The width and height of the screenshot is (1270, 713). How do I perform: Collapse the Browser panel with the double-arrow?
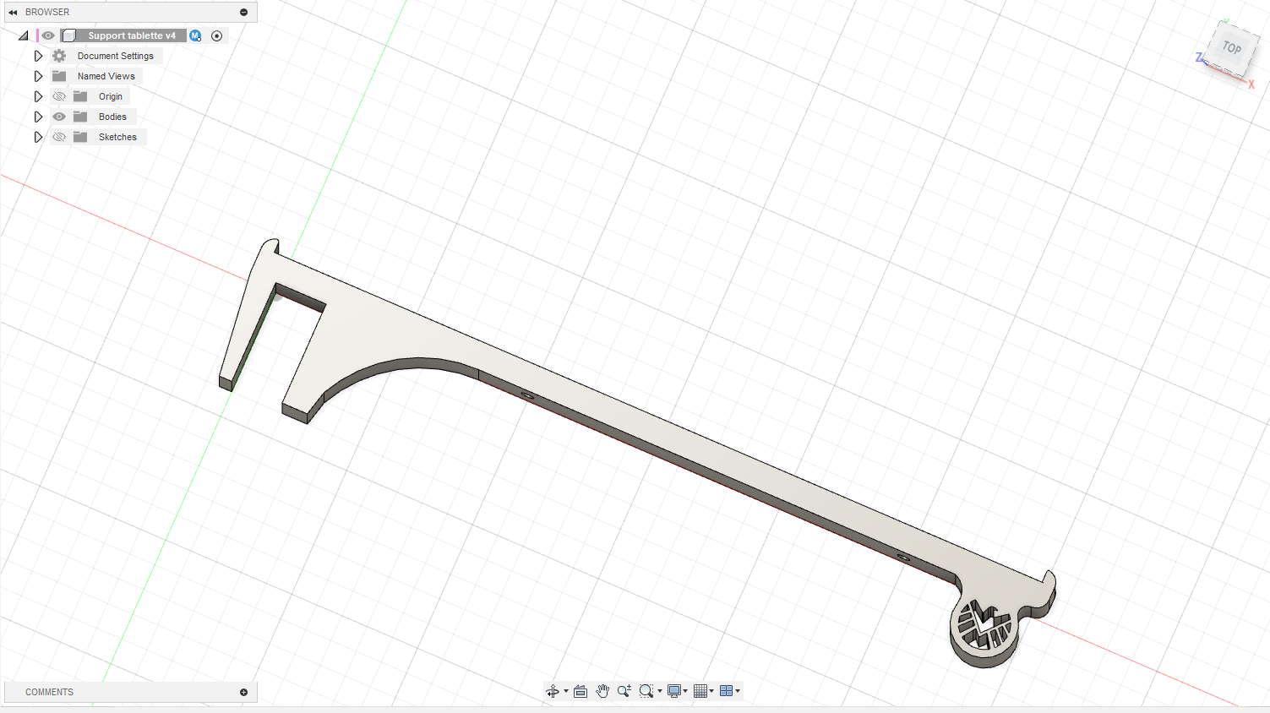point(13,12)
